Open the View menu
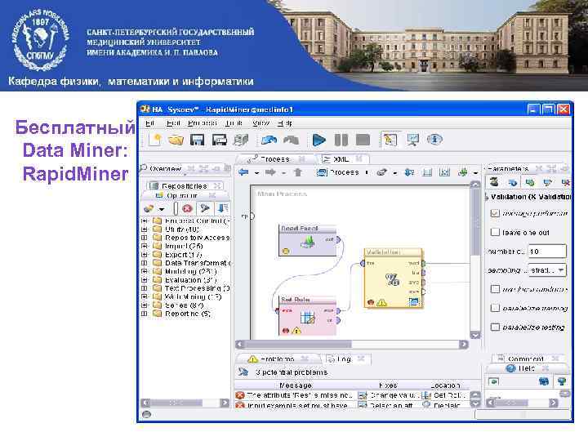Image resolution: width=588 pixels, height=441 pixels. (261, 123)
